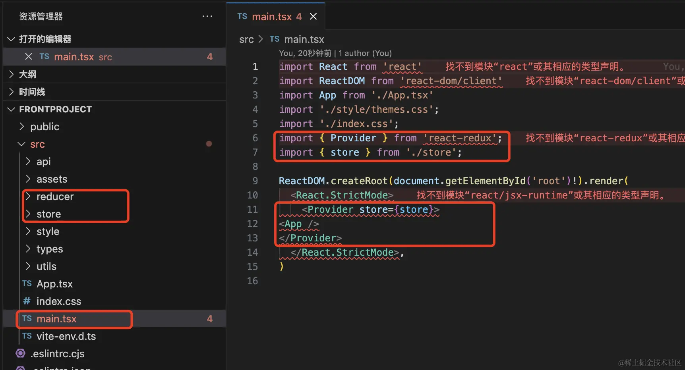Select main.tsx in the open editors list
Image resolution: width=685 pixels, height=370 pixels.
coord(114,57)
